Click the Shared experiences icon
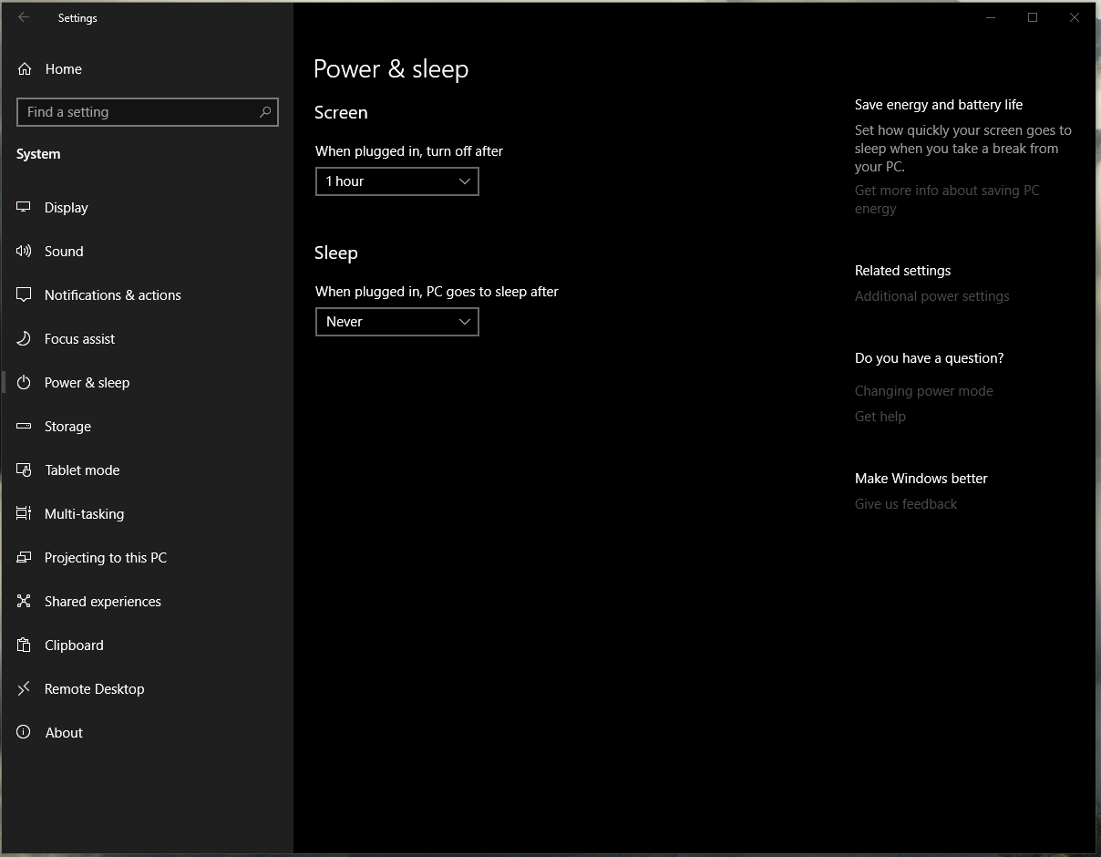This screenshot has width=1101, height=857. tap(24, 602)
